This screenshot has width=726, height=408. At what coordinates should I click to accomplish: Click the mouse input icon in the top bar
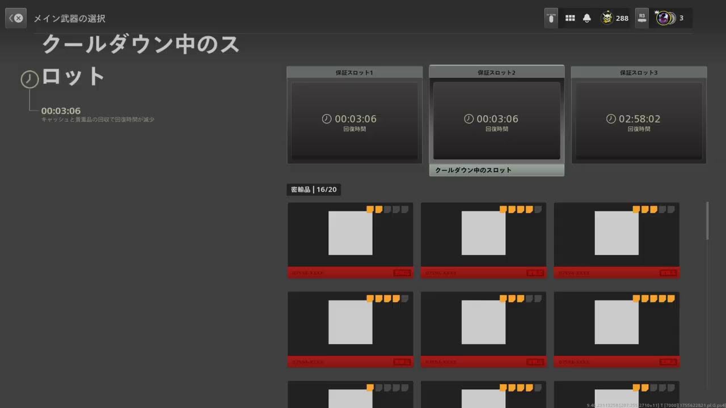(x=551, y=18)
